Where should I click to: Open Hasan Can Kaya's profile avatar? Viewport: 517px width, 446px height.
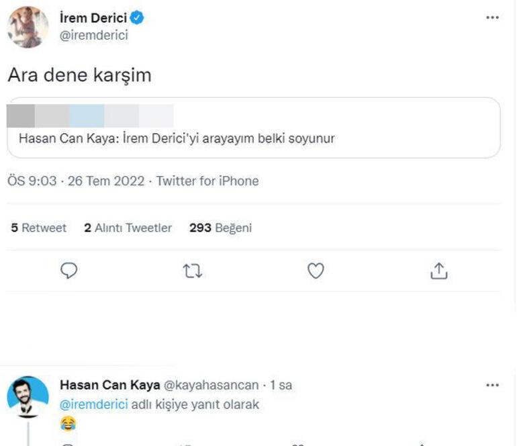pos(28,396)
